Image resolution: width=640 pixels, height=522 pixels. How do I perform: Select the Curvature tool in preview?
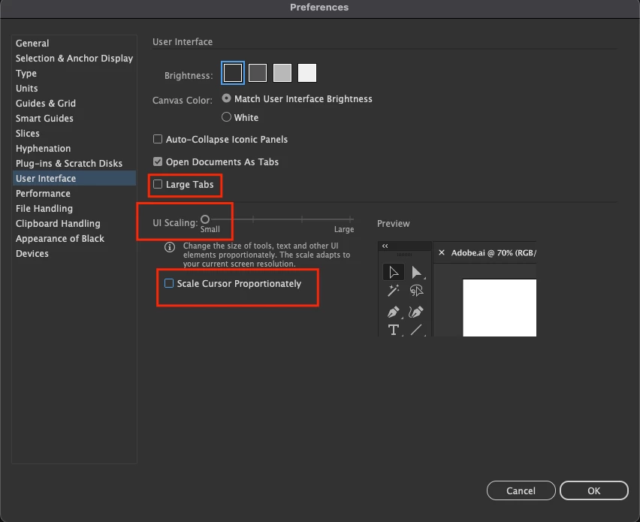point(416,312)
